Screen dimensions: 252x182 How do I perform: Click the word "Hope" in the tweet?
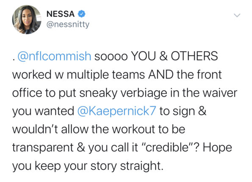[217, 148]
